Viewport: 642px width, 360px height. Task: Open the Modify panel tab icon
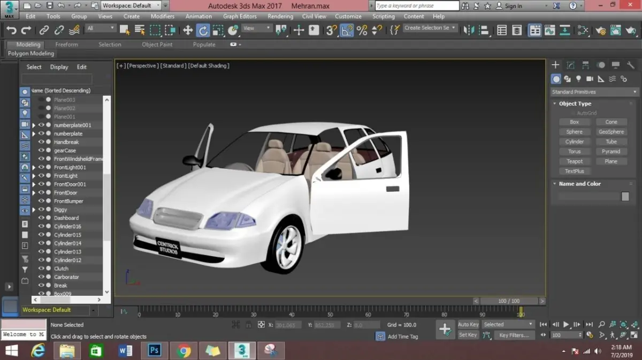(570, 65)
